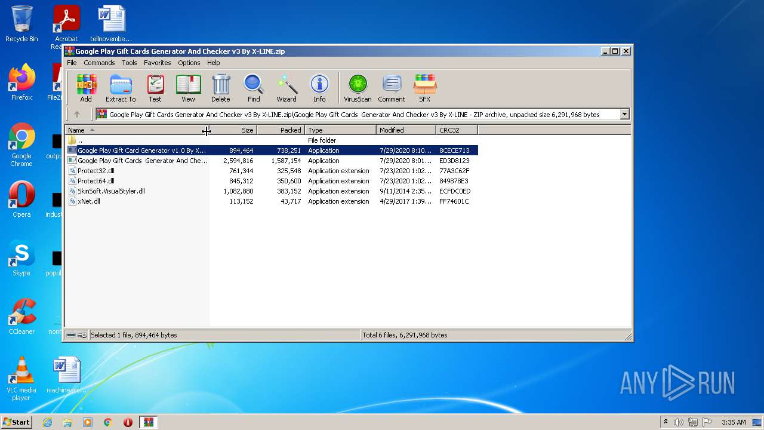Open the Help menu
The height and width of the screenshot is (430, 764).
click(214, 63)
